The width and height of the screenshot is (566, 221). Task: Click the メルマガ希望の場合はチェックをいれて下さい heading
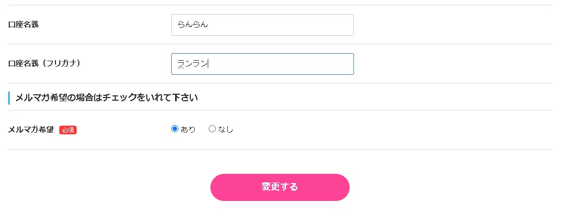coord(107,98)
